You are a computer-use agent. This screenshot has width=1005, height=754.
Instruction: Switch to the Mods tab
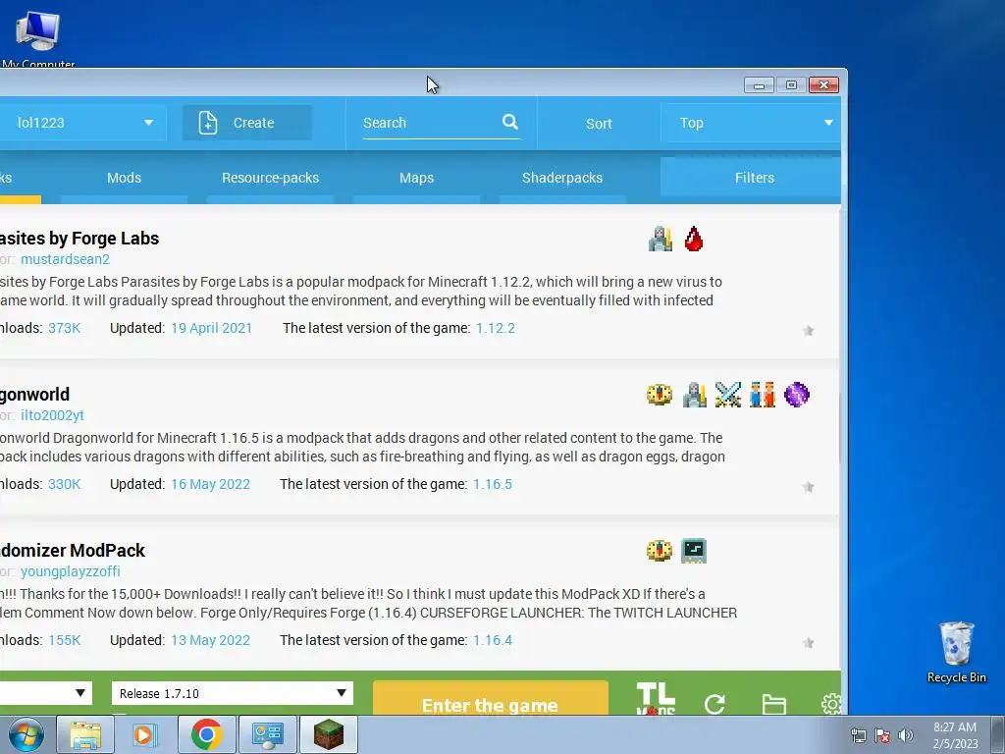tap(124, 178)
